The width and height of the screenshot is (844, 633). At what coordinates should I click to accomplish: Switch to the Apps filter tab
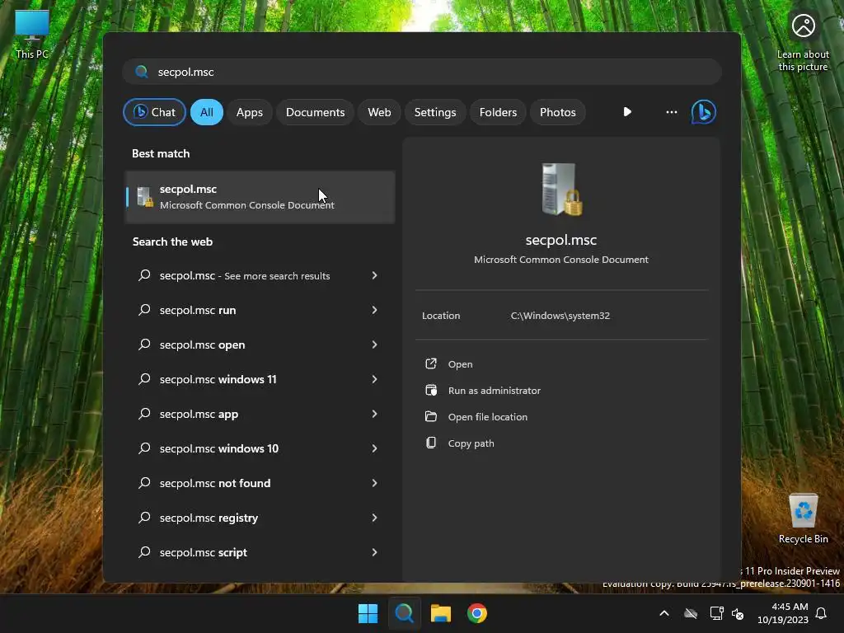(250, 112)
